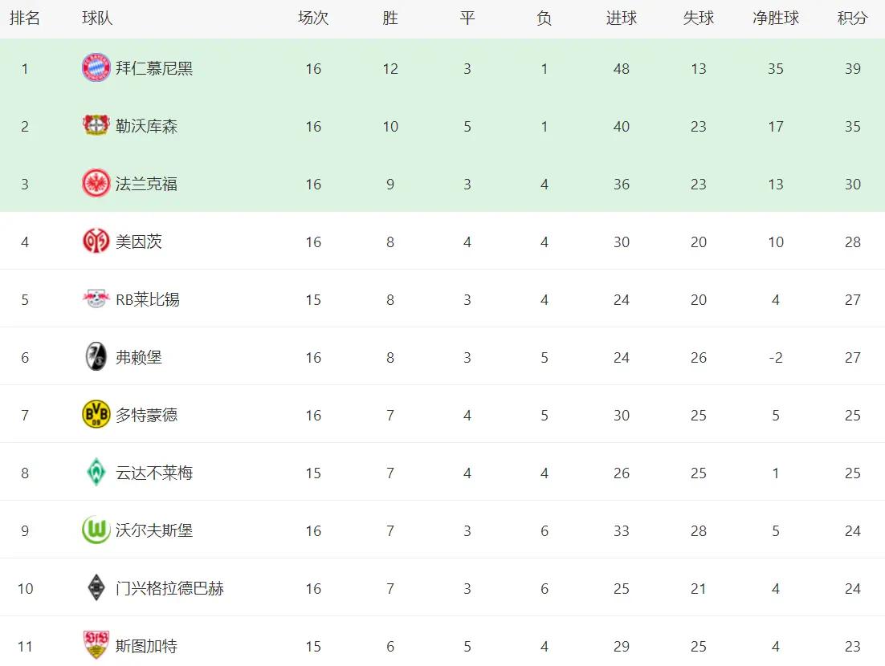The width and height of the screenshot is (885, 666).
Task: Click the 进球 column header
Action: coord(621,18)
